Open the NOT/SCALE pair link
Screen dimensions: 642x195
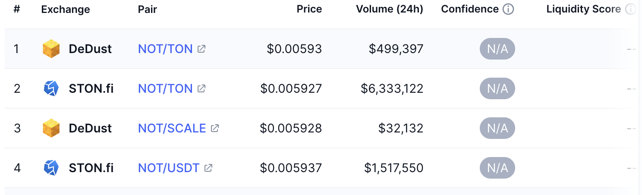coord(172,128)
